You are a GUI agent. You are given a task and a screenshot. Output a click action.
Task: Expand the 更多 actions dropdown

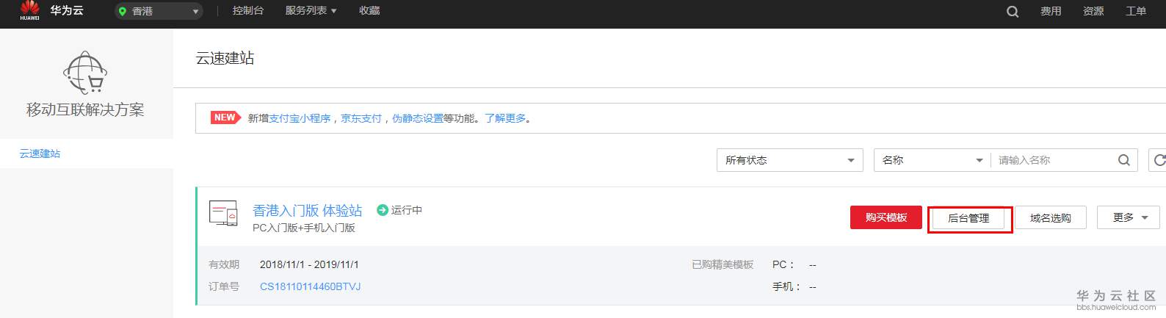(1129, 217)
